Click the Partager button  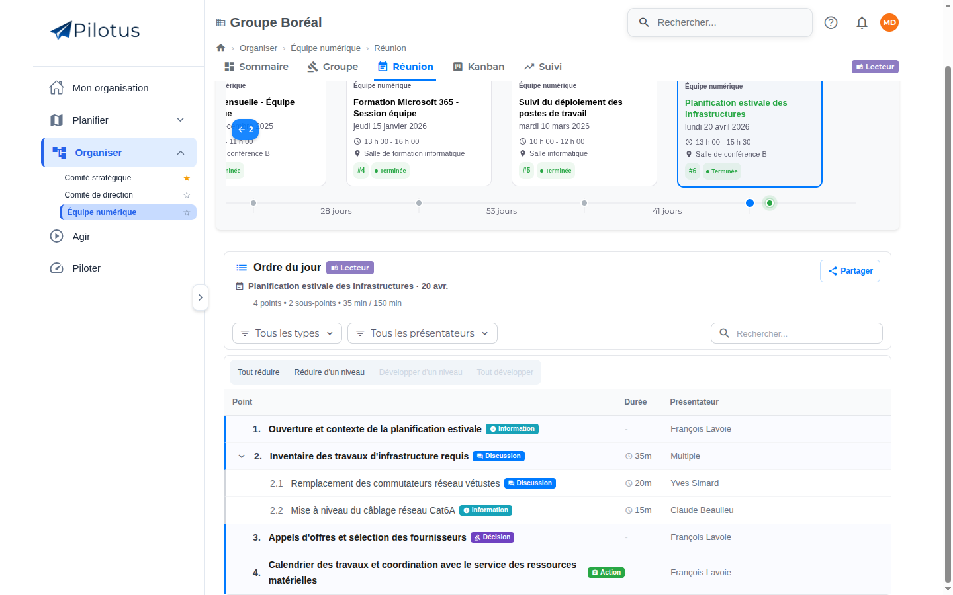click(x=850, y=271)
